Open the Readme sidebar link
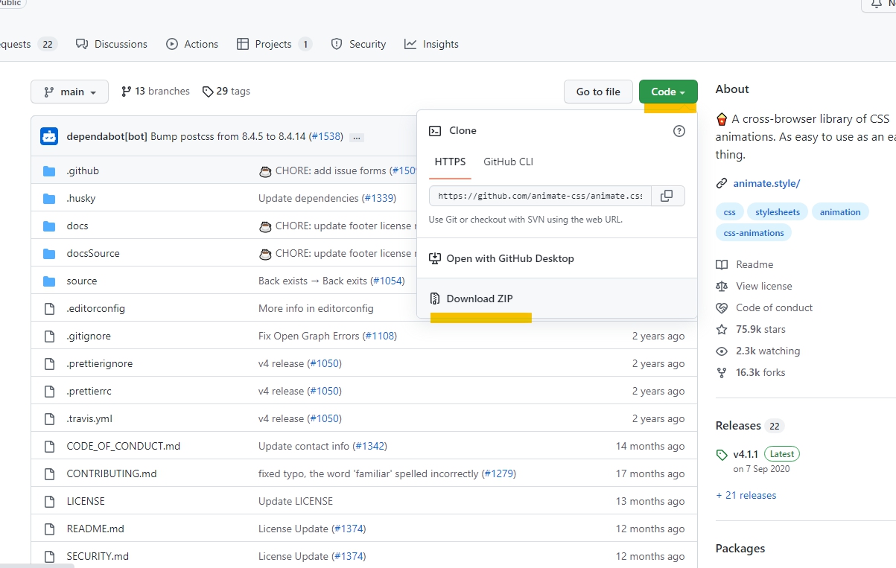896x568 pixels. (745, 264)
